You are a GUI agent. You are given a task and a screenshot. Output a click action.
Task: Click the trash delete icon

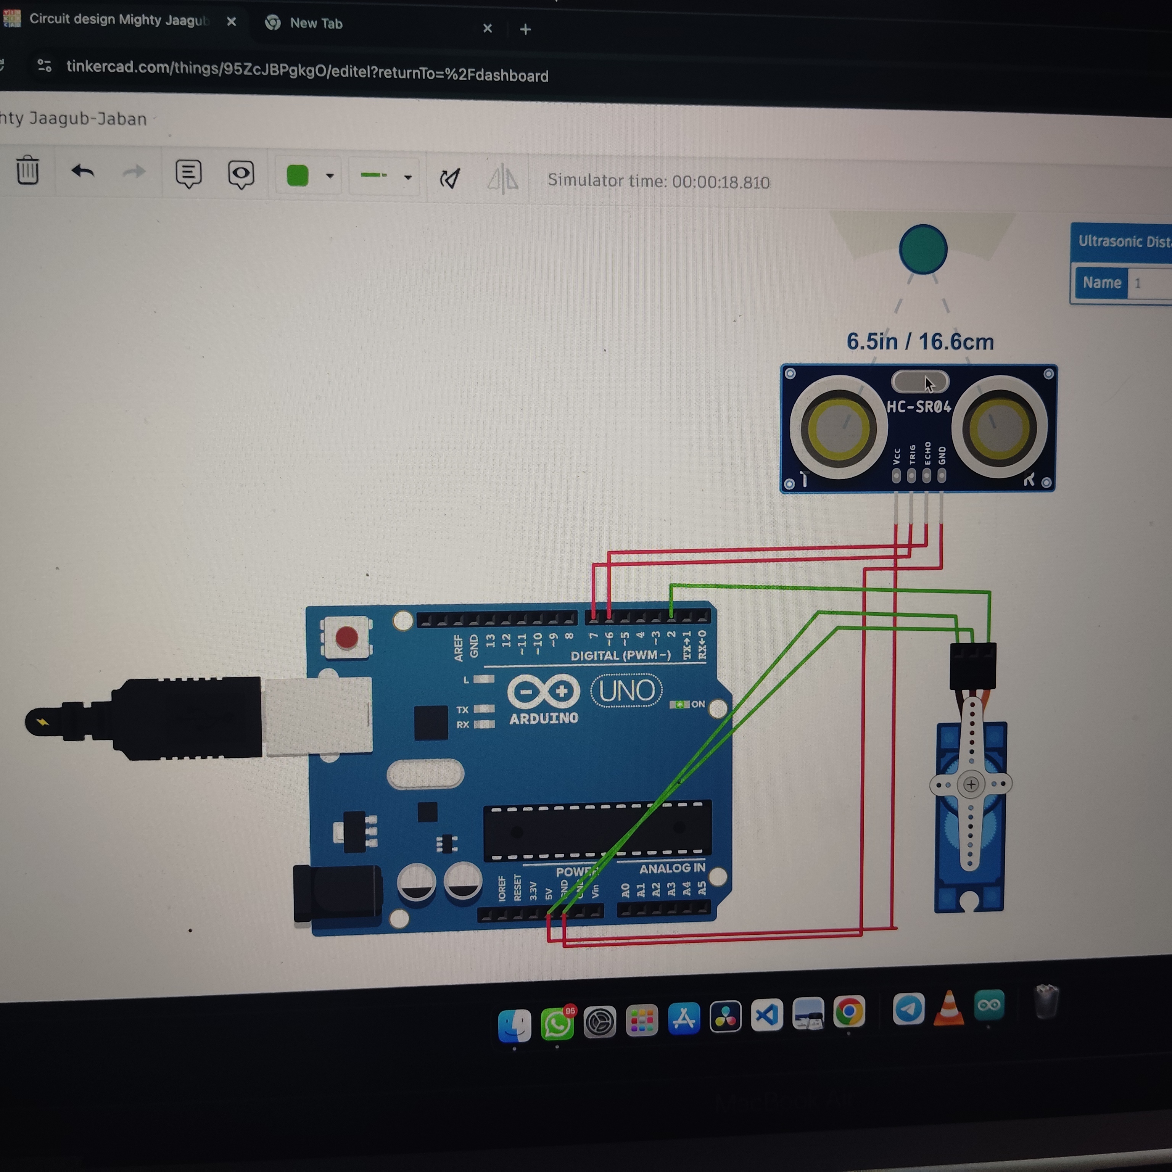click(x=27, y=171)
